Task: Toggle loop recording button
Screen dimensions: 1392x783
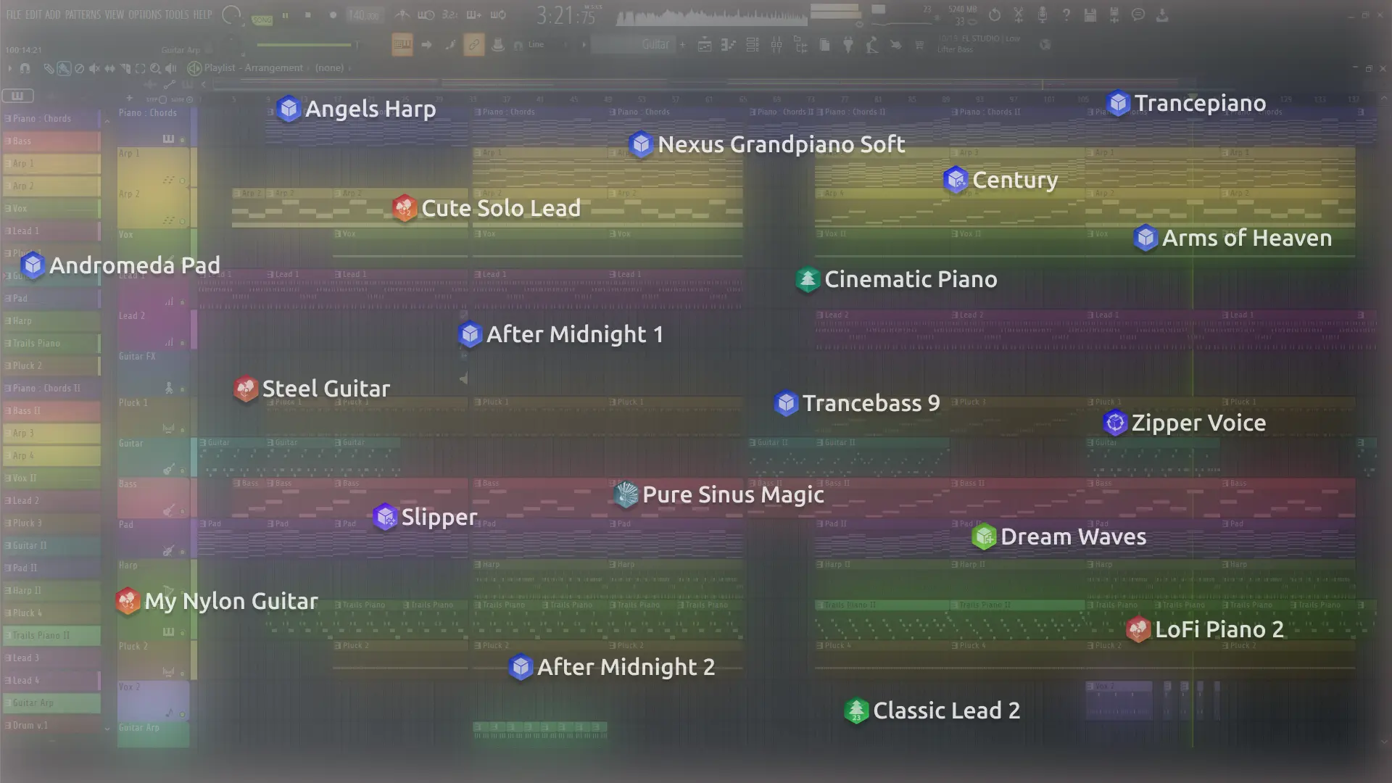Action: pyautogui.click(x=498, y=14)
